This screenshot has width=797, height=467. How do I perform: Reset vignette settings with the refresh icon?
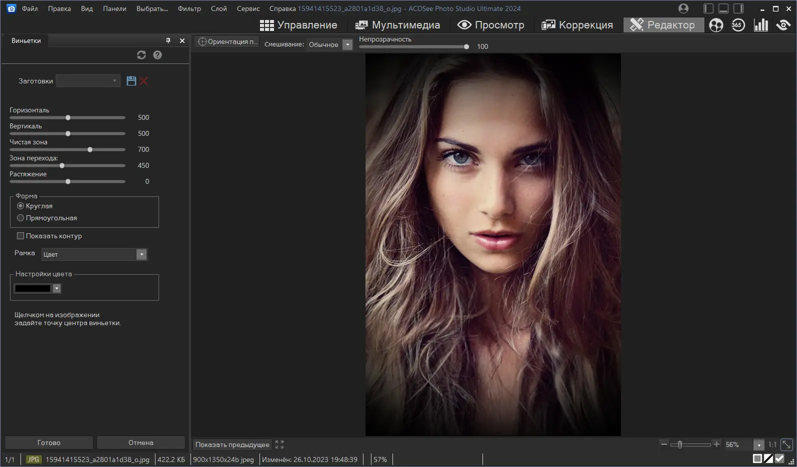point(141,55)
